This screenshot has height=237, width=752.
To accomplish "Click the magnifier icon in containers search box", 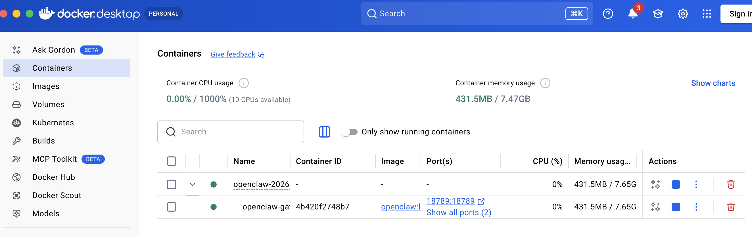I will pos(171,132).
